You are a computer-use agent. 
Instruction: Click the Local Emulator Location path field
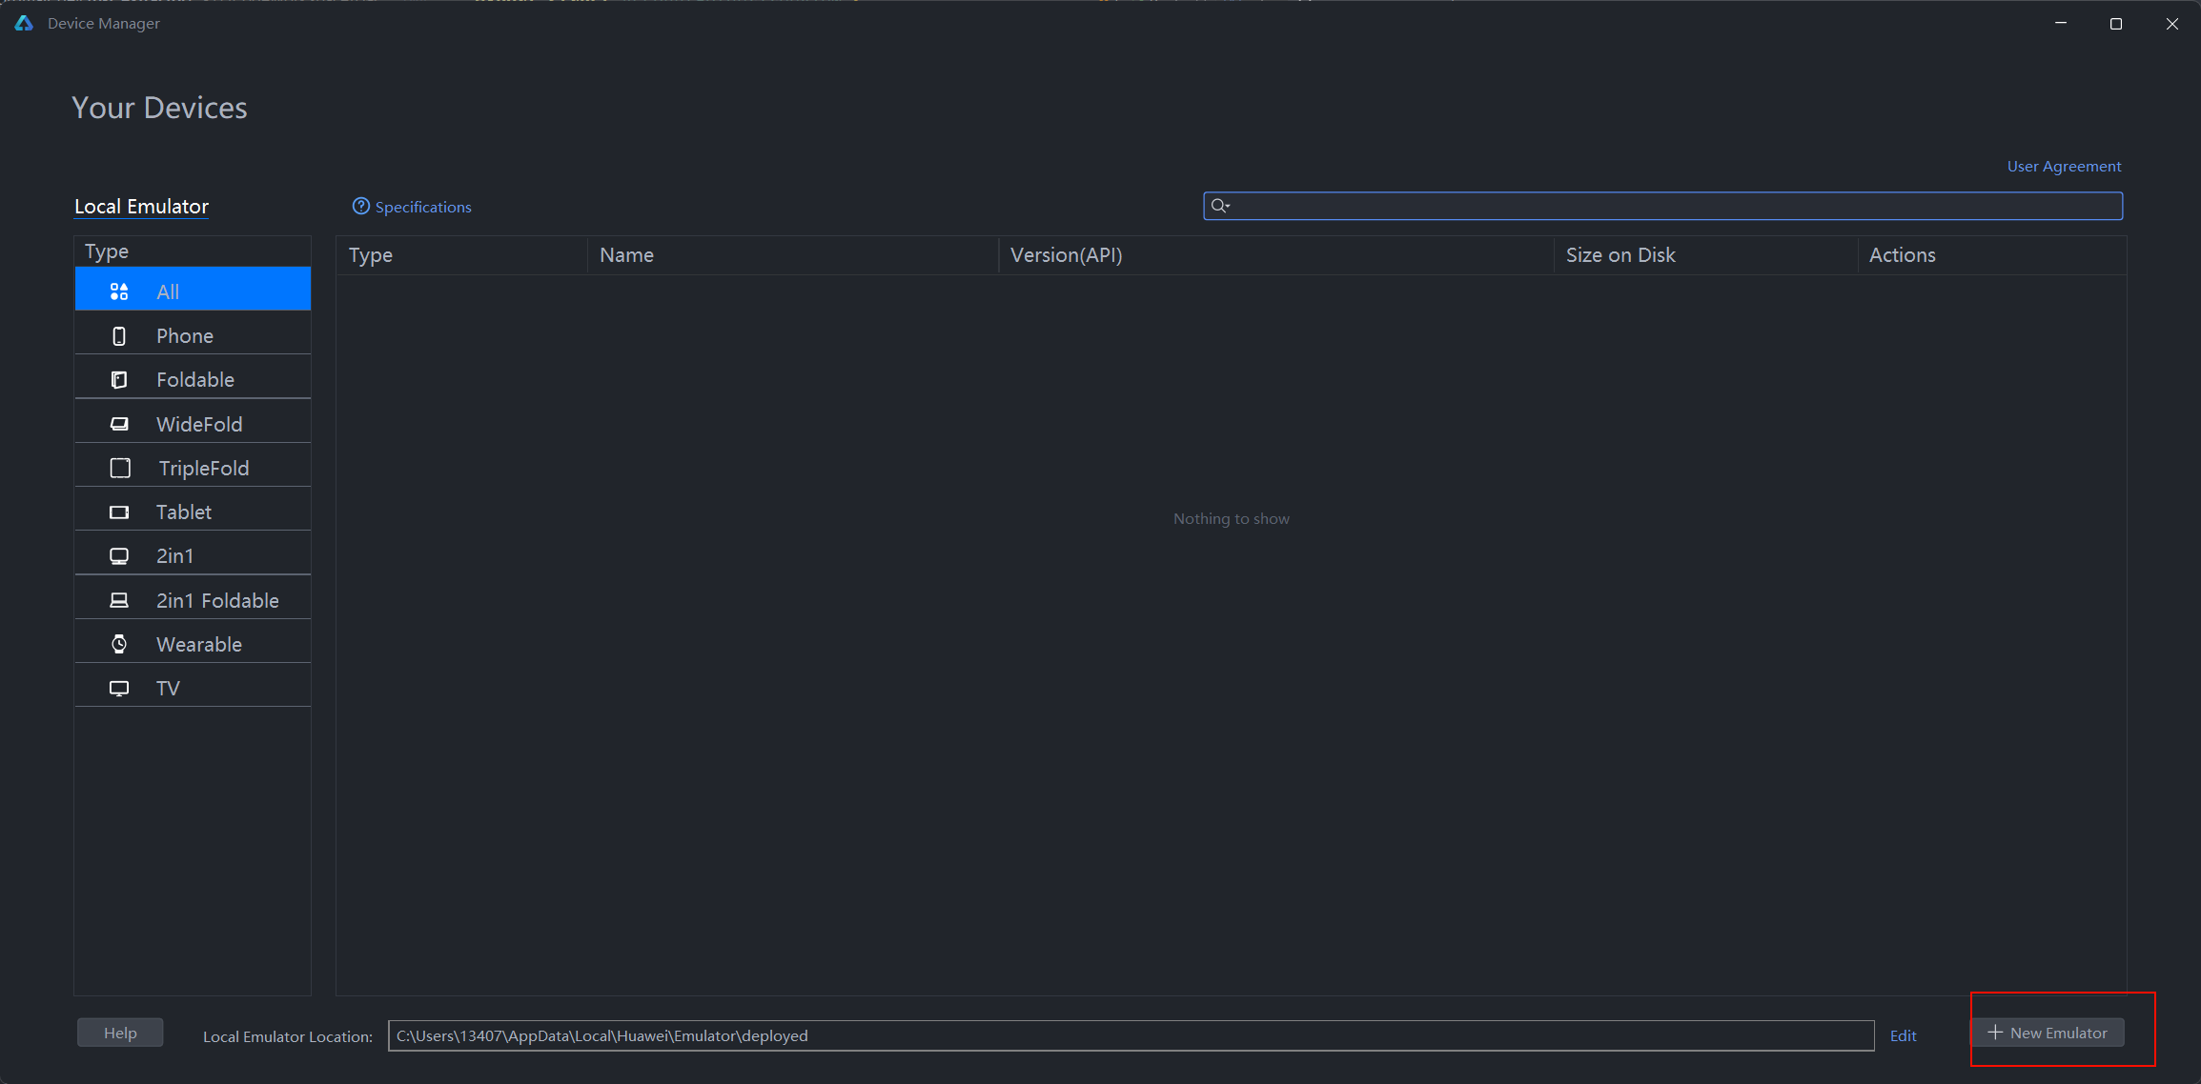click(1130, 1035)
